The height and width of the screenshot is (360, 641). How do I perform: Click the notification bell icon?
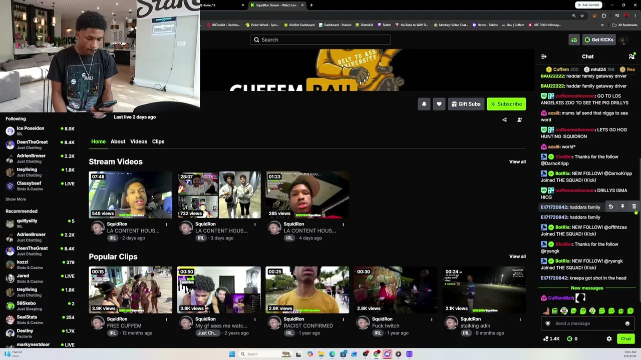pyautogui.click(x=424, y=104)
